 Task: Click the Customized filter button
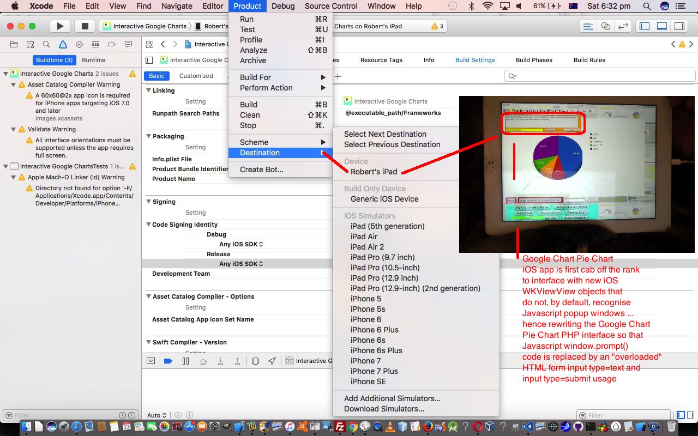(x=196, y=76)
